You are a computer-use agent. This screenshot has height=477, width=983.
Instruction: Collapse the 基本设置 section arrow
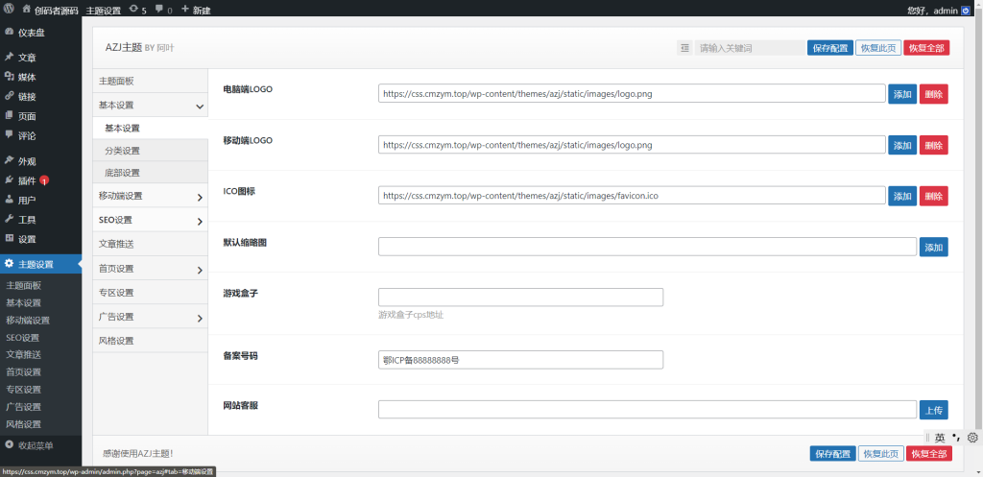click(x=199, y=106)
